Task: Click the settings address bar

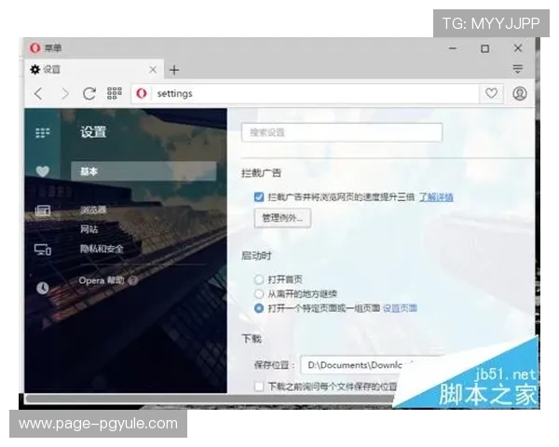Action: (305, 94)
